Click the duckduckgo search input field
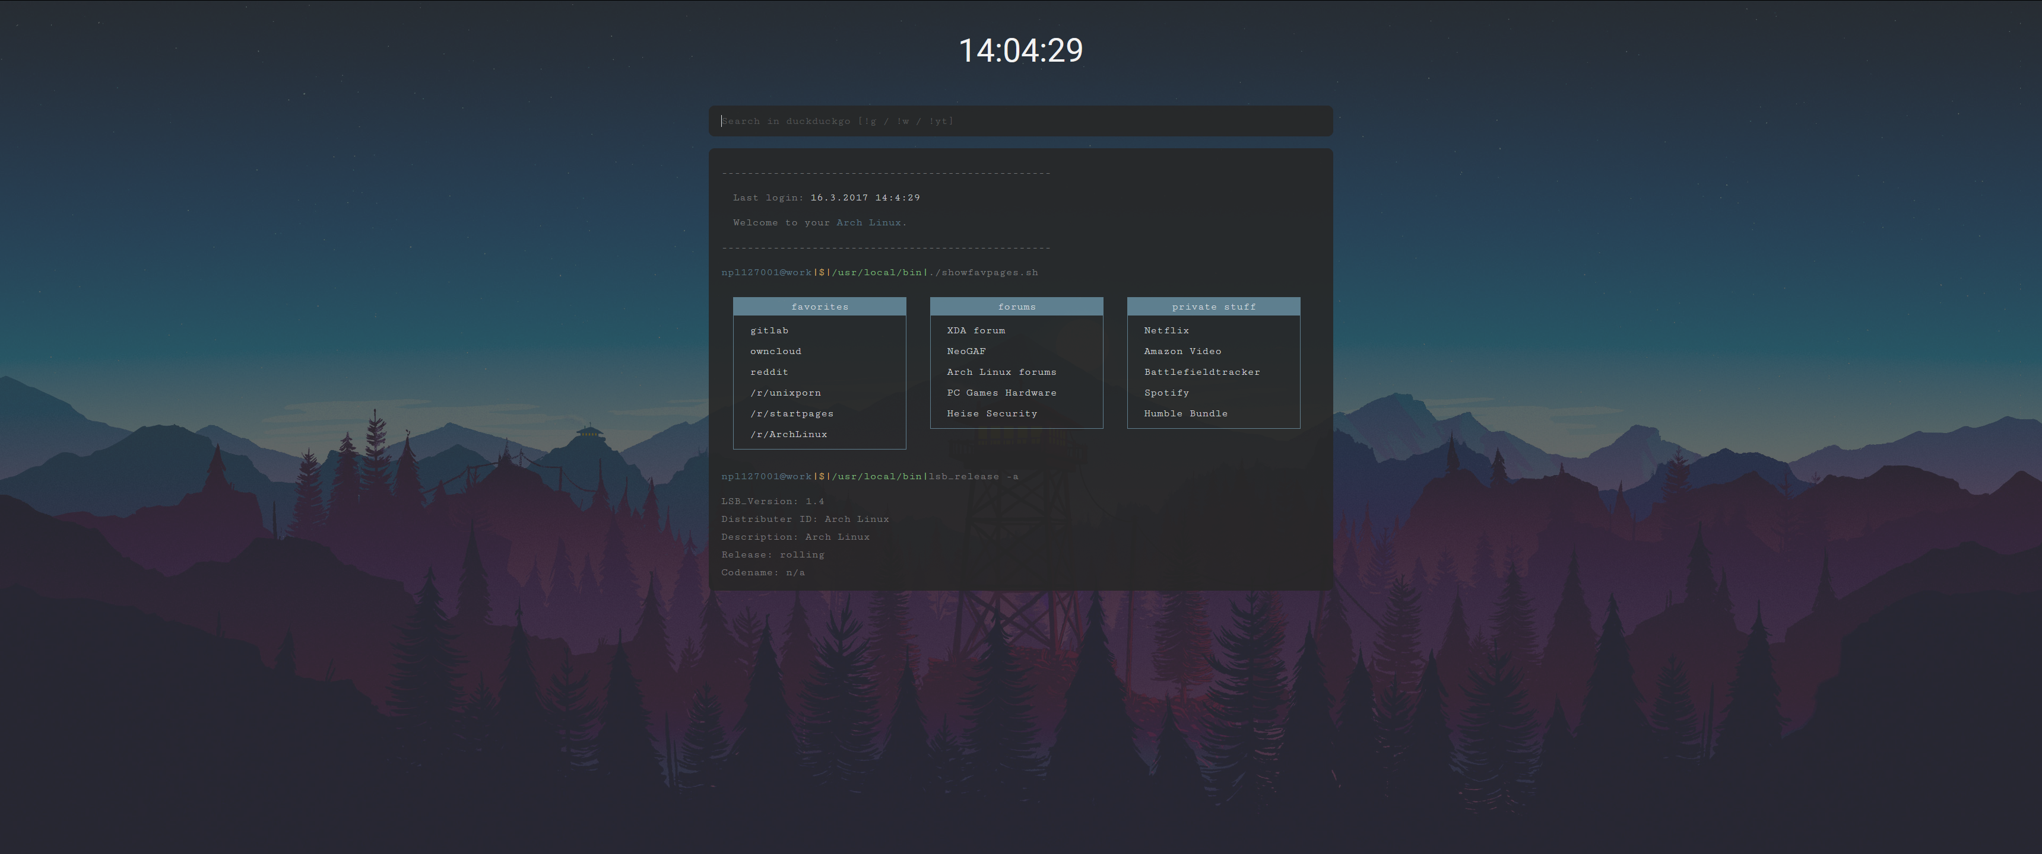 1020,121
